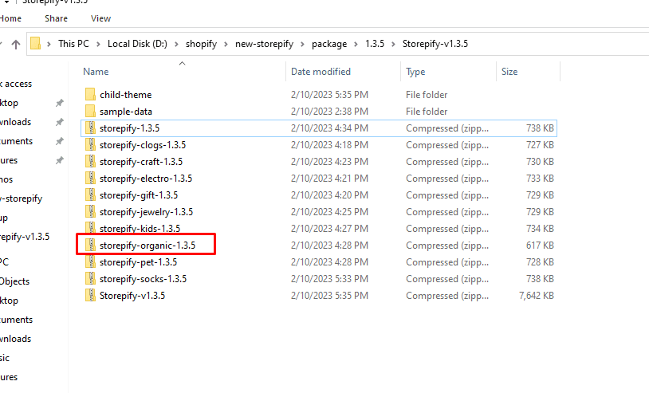Viewport: 649px width, 393px height.
Task: Click the folder icon in address bar
Action: (x=36, y=44)
